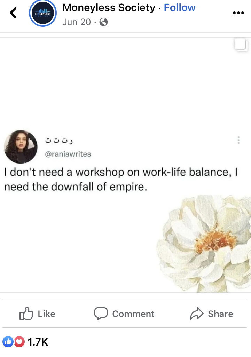This screenshot has width=251, height=357.
Task: View the 1.7K reactions count
Action: tap(38, 342)
